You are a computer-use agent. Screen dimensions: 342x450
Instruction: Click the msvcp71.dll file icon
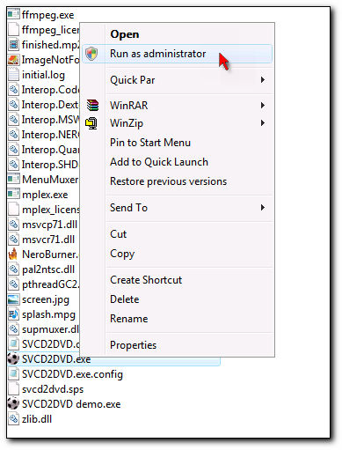click(13, 225)
